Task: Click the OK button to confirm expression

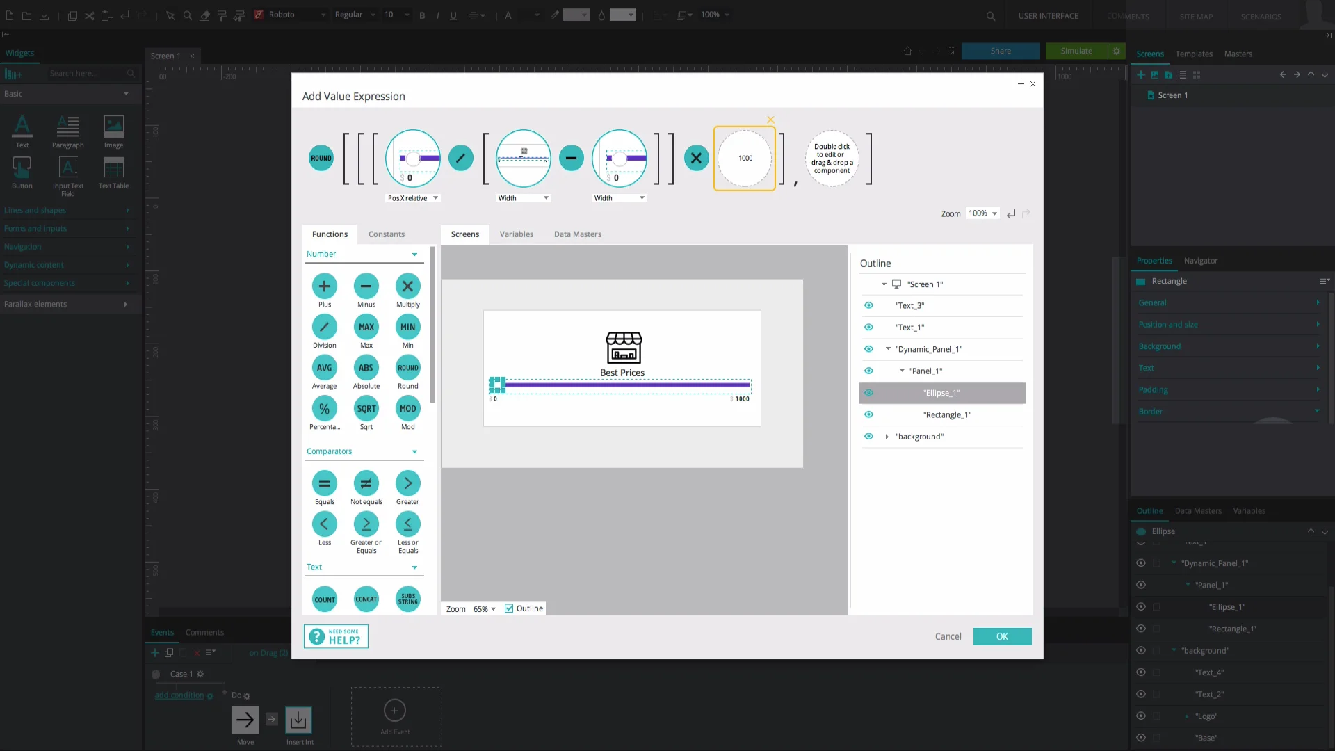Action: [1002, 636]
